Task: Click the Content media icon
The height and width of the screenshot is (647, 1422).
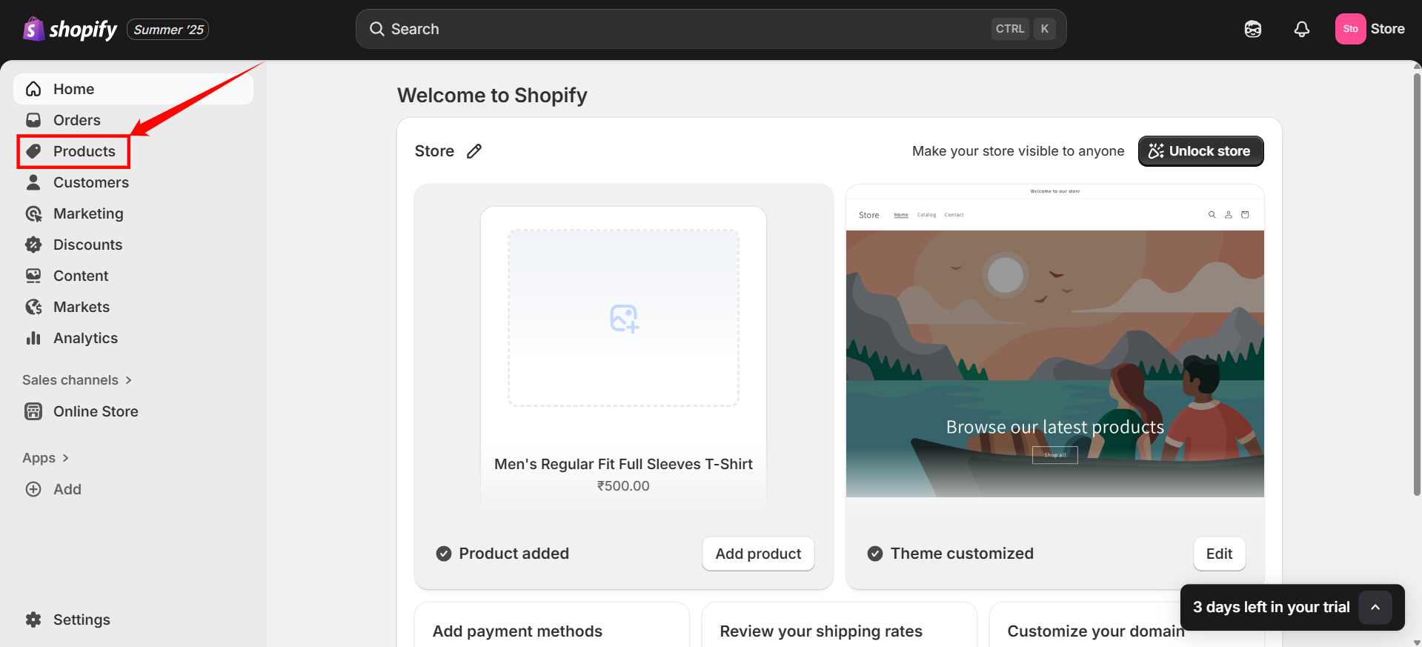Action: 33,276
